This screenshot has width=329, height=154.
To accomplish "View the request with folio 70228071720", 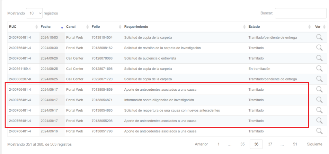I will pyautogui.click(x=319, y=79).
